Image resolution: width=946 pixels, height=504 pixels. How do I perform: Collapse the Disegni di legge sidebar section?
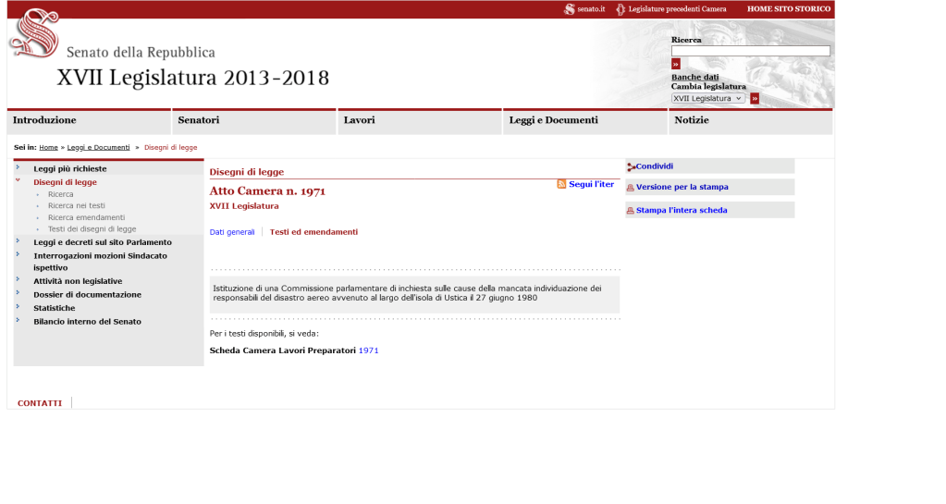click(18, 182)
